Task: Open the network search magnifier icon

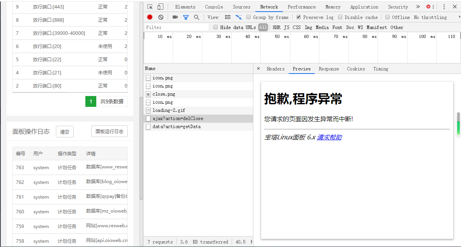Action: [197, 17]
